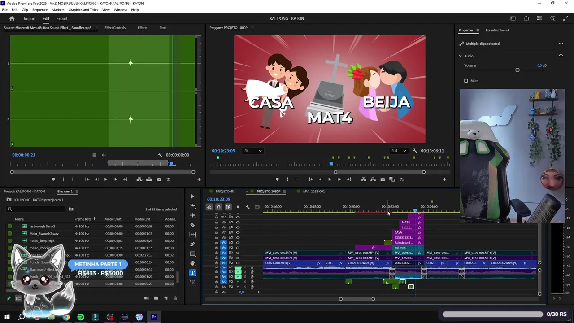This screenshot has width=574, height=323.
Task: Open the Program PROJETO 1080P panel menu
Action: [x=252, y=28]
